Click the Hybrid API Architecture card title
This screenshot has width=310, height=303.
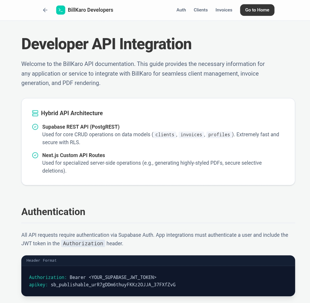coord(72,113)
